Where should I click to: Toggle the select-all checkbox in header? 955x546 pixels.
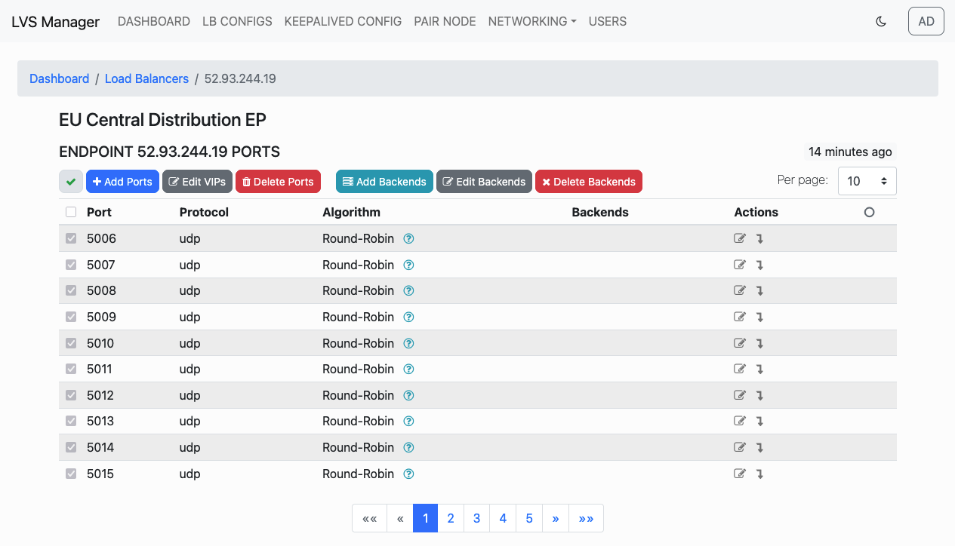71,213
